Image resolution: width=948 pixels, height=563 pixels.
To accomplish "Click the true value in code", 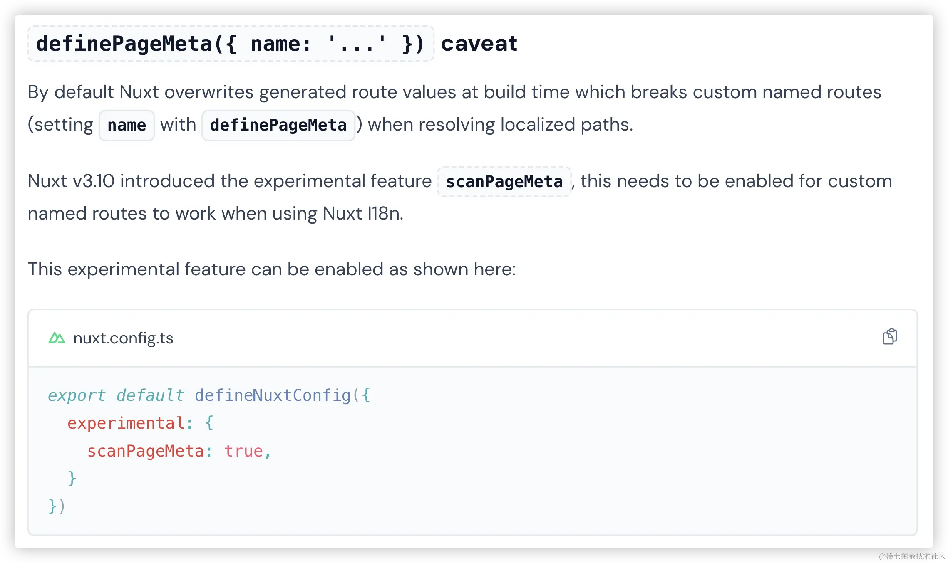I will pos(243,451).
